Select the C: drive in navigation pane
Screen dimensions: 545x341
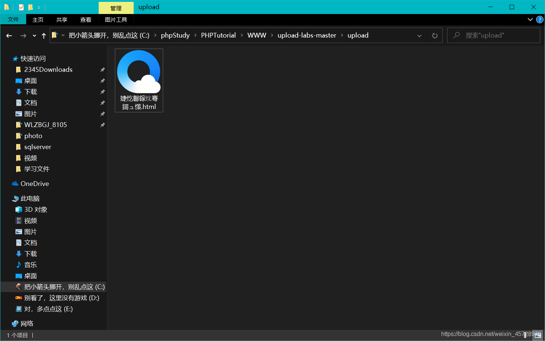coord(64,287)
